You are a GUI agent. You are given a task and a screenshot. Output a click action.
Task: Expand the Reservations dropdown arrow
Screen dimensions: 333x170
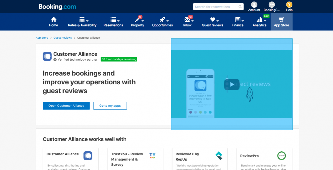(118, 21)
